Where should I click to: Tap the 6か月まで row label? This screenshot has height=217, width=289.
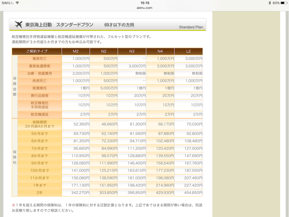[40, 141]
